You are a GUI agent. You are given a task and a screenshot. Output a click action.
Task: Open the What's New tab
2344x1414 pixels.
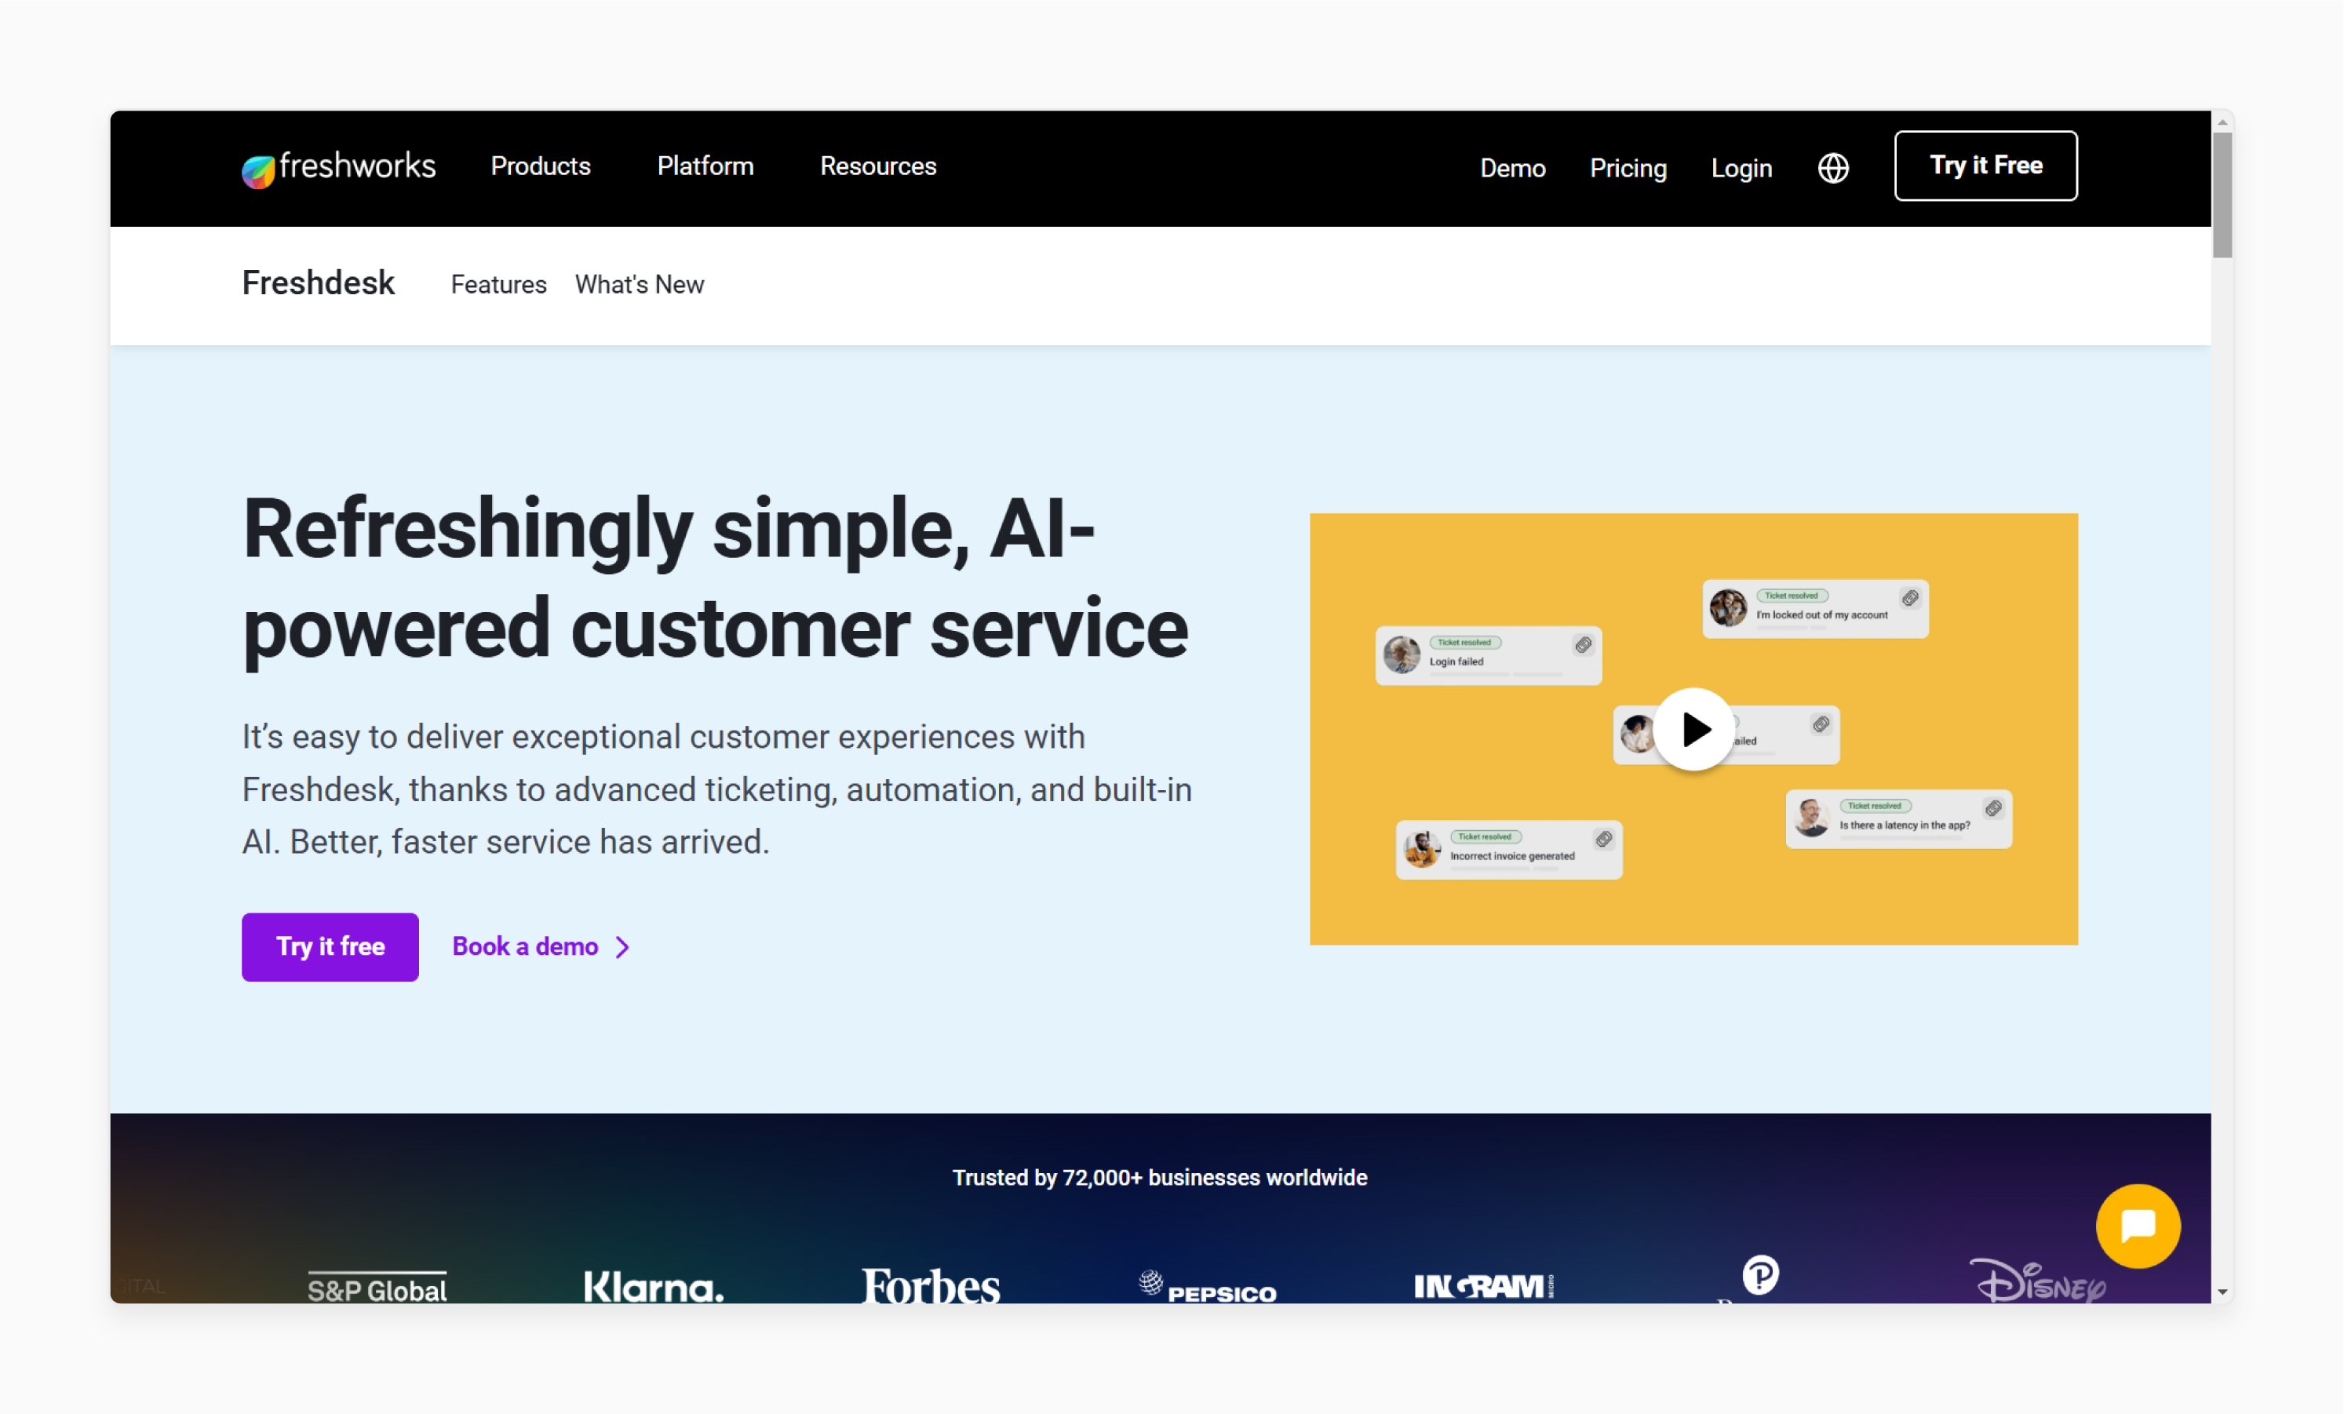640,285
